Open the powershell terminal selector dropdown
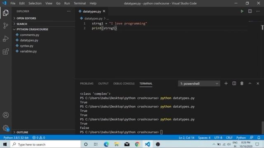 (199, 83)
